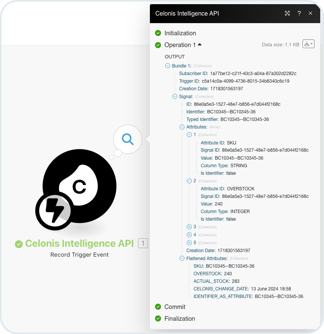The image size is (324, 334).
Task: Click Attribute ID OVERSTOCK row
Action: [x=227, y=189]
